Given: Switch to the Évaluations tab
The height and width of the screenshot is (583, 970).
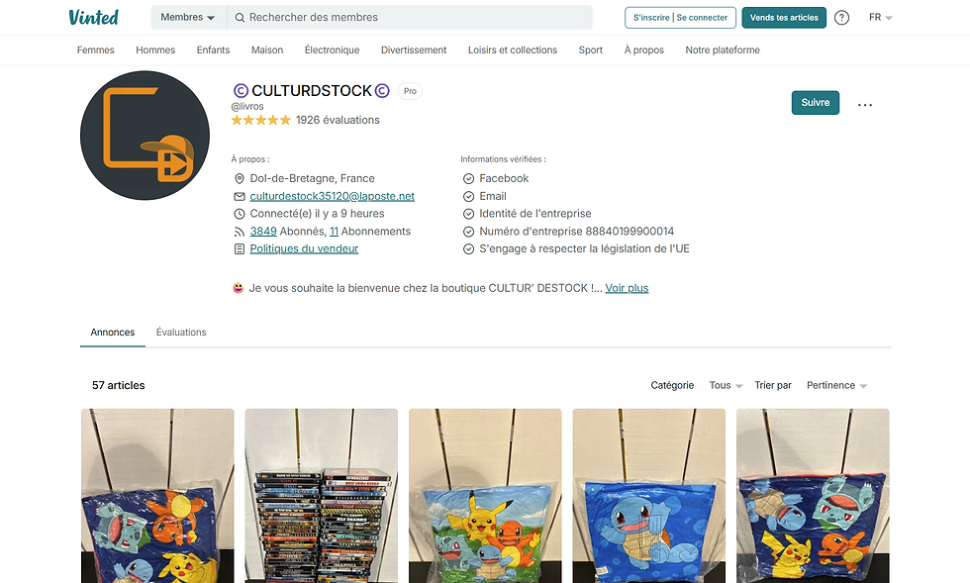Looking at the screenshot, I should [x=181, y=333].
